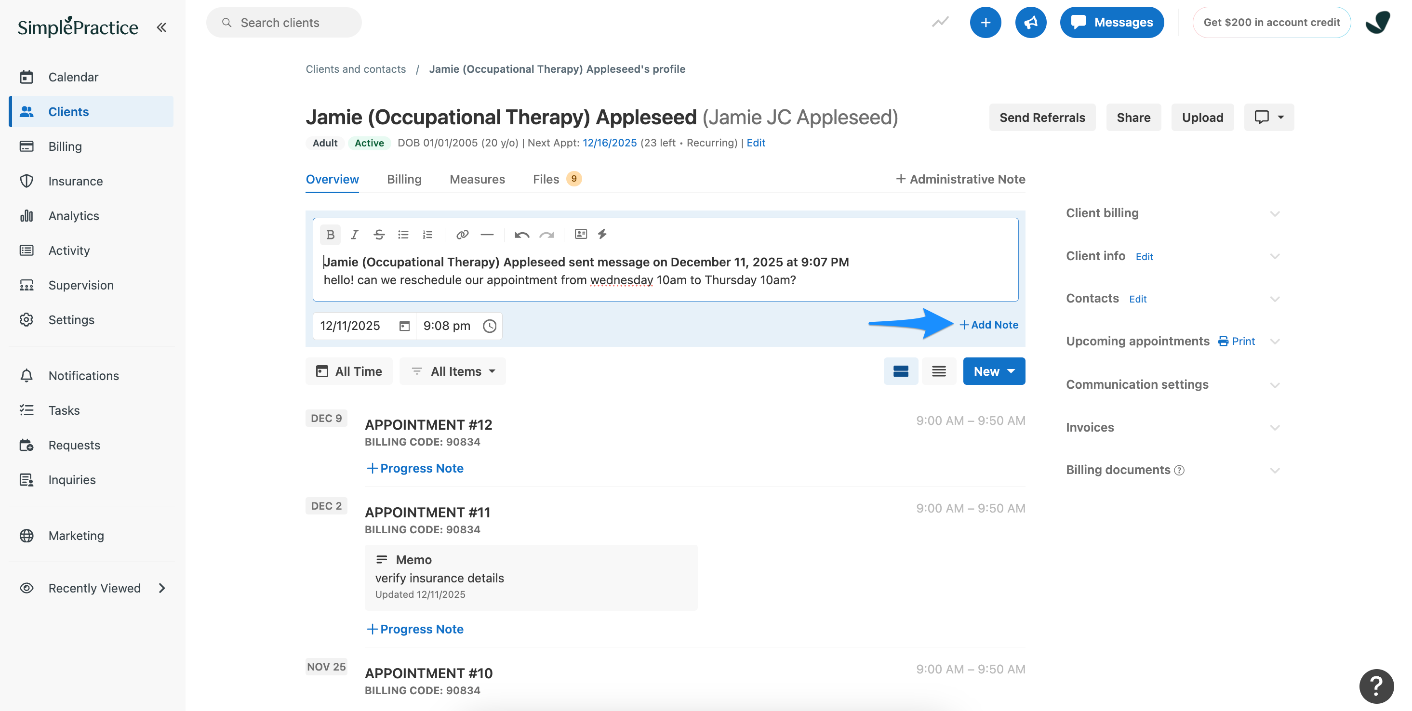Open the account avatar menu
Screen dimensions: 1412x711
[x=1379, y=23]
